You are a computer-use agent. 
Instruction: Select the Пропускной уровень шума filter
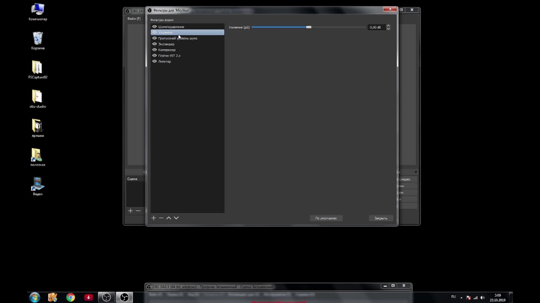(178, 38)
